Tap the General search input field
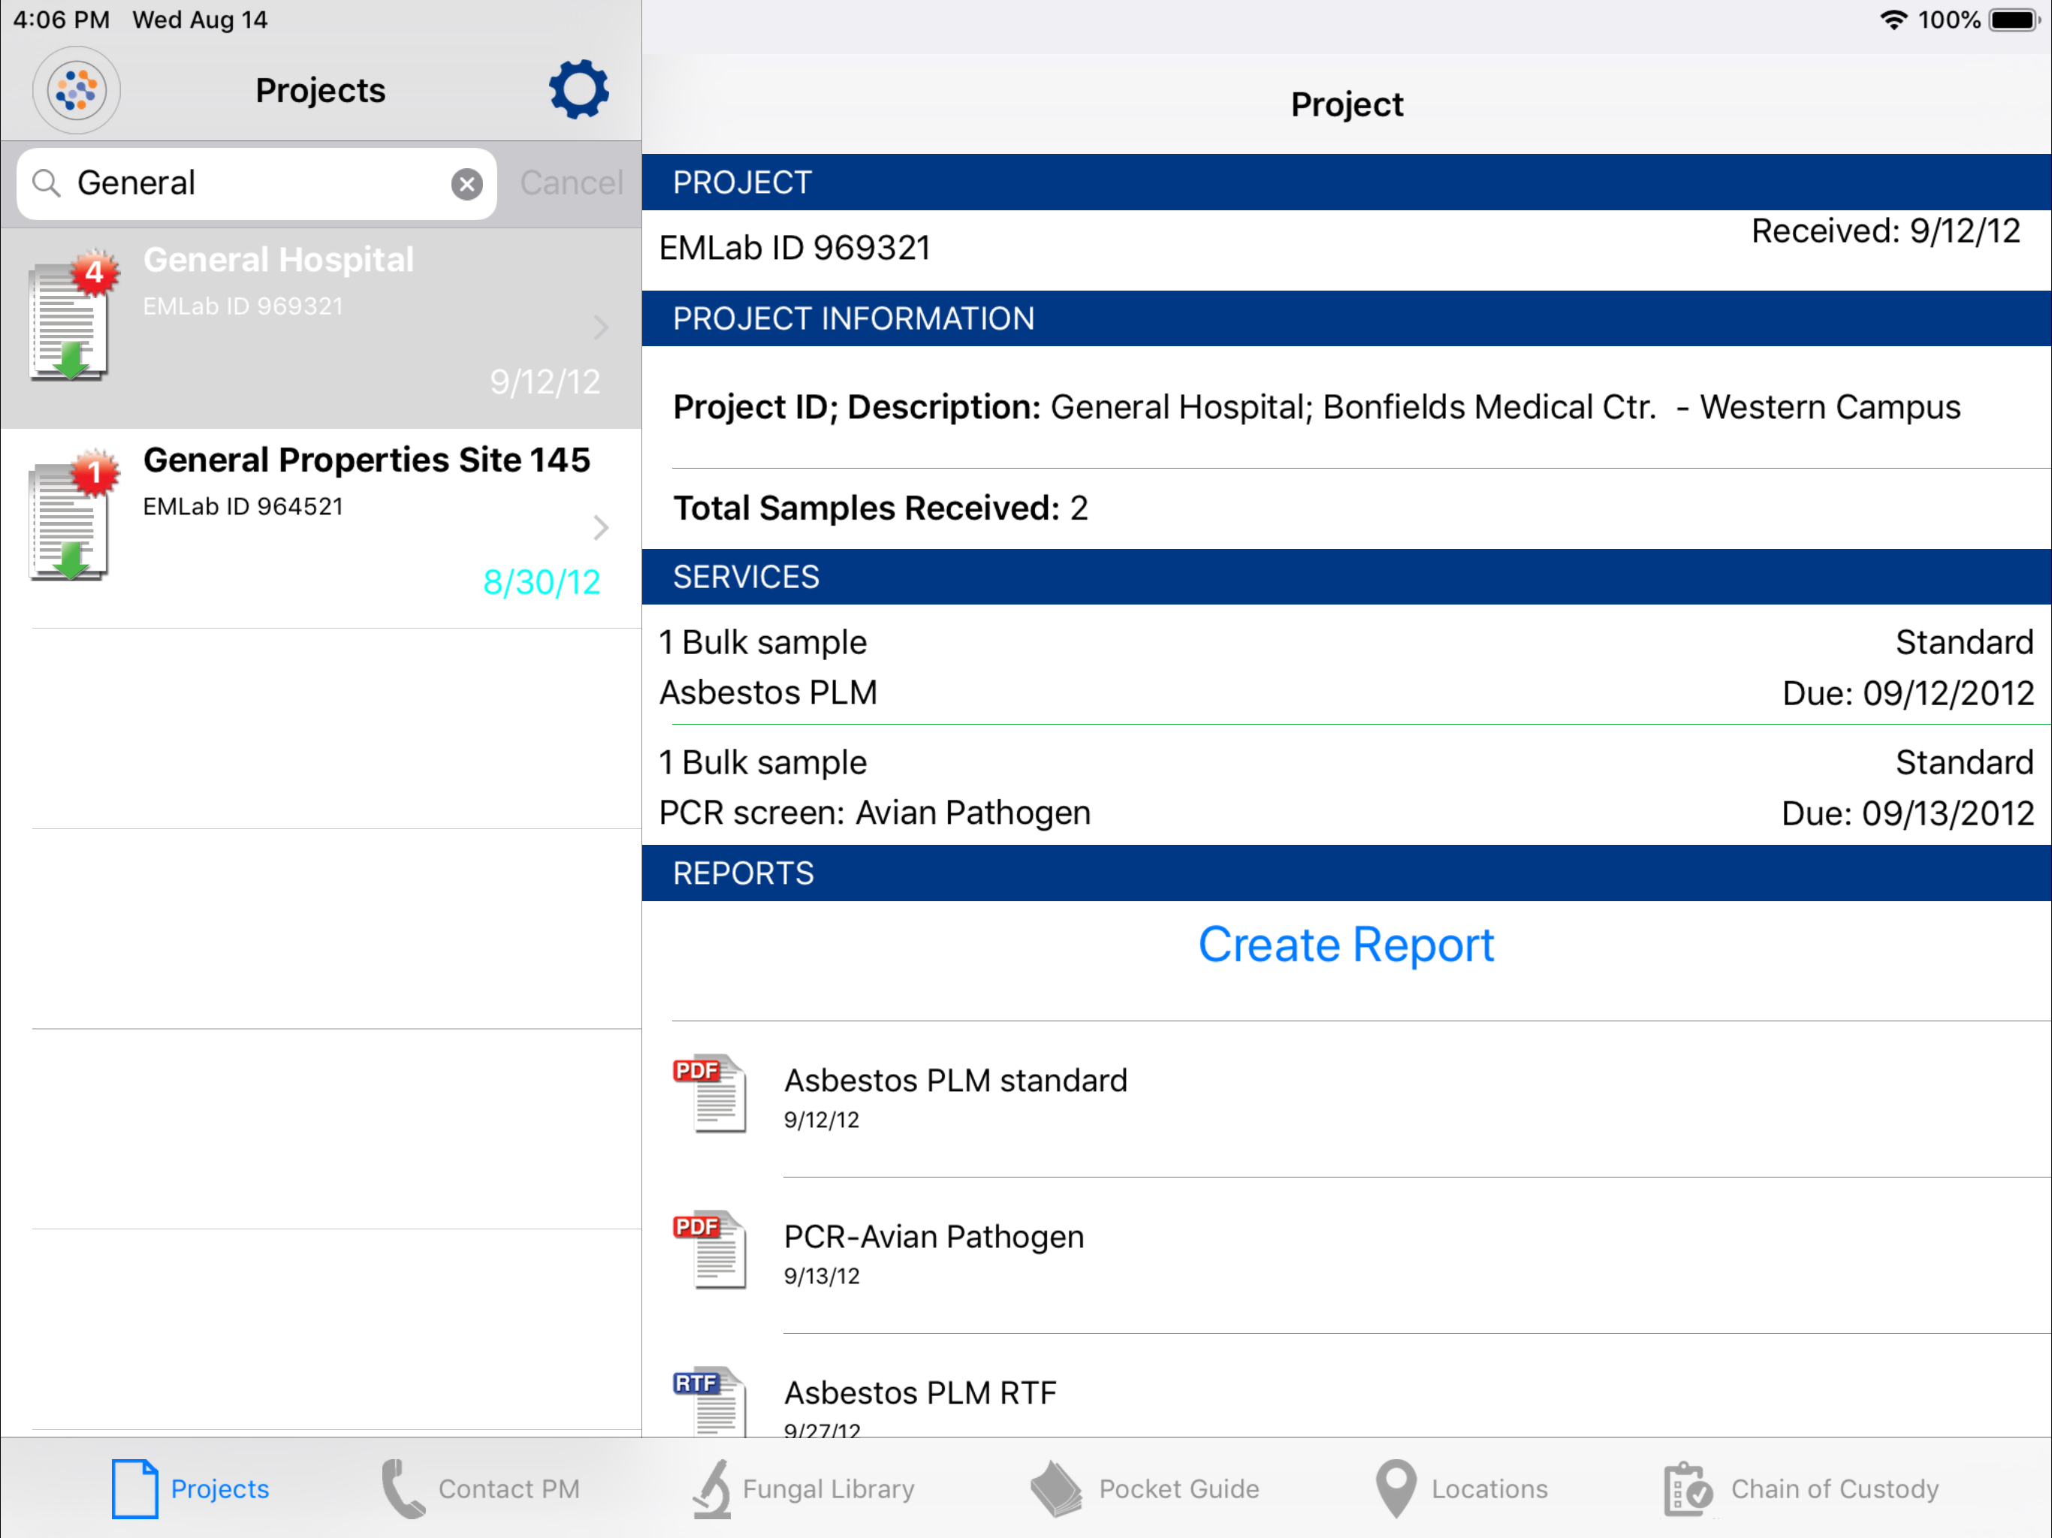Image resolution: width=2052 pixels, height=1538 pixels. (257, 184)
